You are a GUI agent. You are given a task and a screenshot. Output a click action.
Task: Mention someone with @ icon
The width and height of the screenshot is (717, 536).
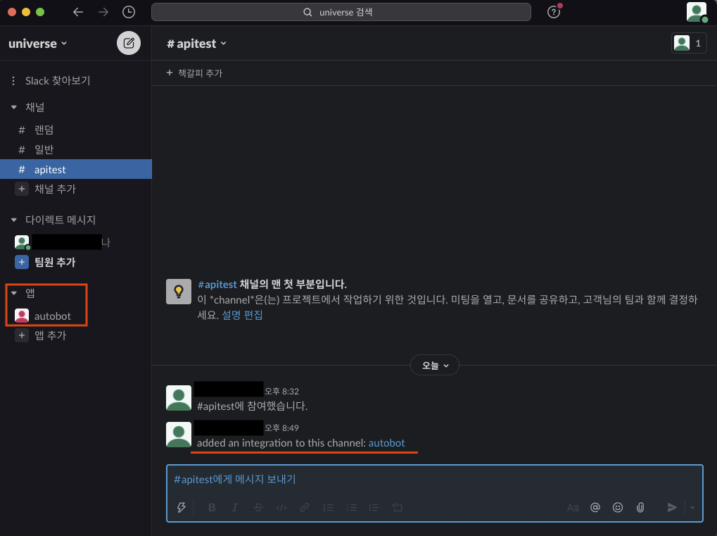595,507
